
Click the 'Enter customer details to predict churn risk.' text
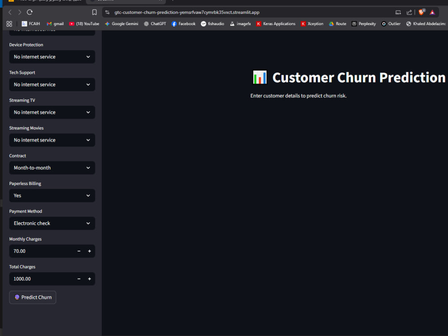click(x=298, y=96)
